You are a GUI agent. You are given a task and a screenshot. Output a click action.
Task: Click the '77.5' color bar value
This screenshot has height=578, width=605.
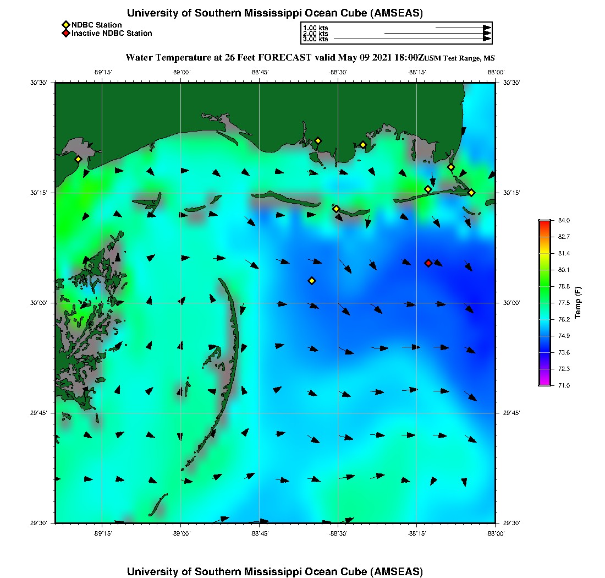564,303
